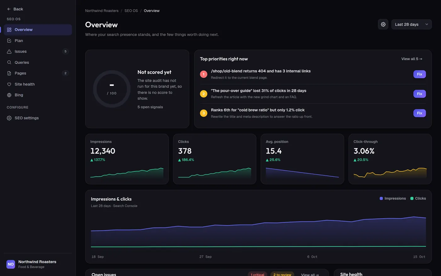Click the Overview grid icon in sidebar
The height and width of the screenshot is (276, 441).
point(9,30)
